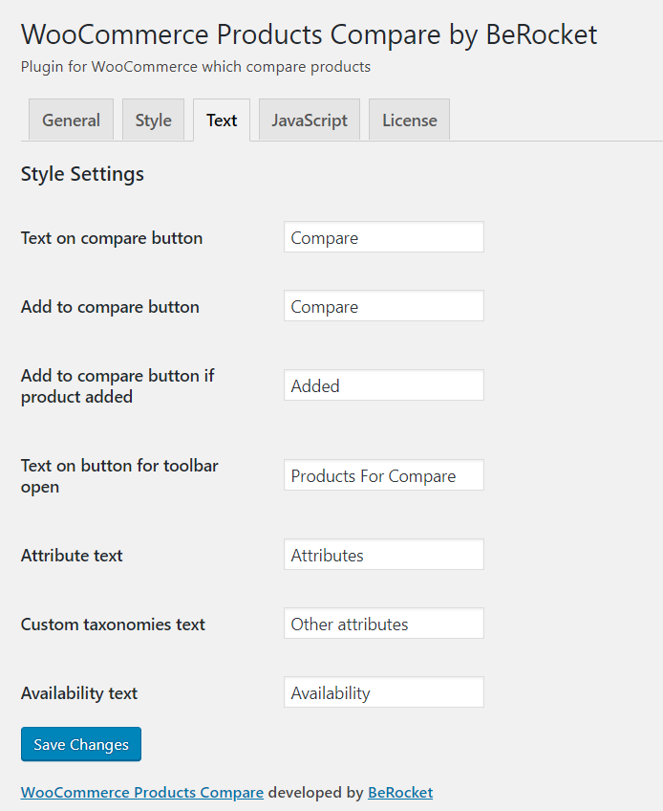
Task: Open the License tab
Action: (x=409, y=120)
